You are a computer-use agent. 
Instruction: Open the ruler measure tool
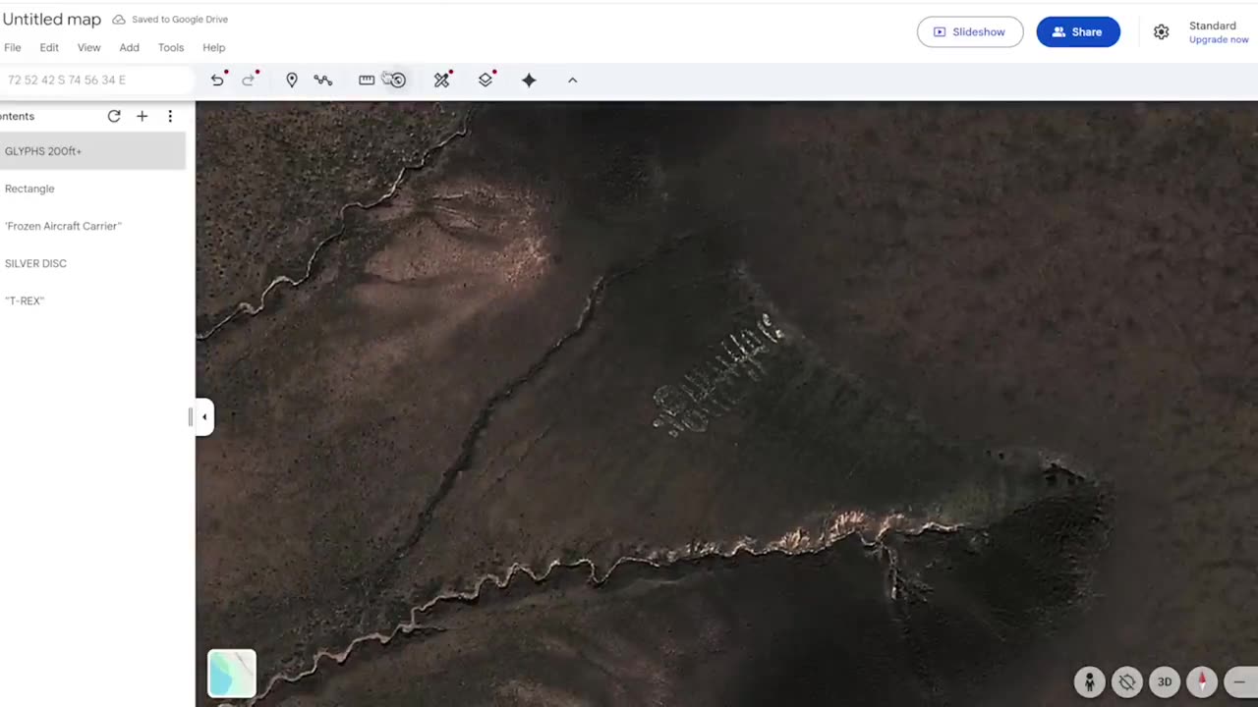(367, 81)
